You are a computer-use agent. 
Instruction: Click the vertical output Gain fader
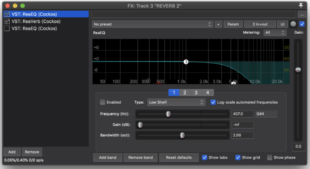pyautogui.click(x=298, y=70)
